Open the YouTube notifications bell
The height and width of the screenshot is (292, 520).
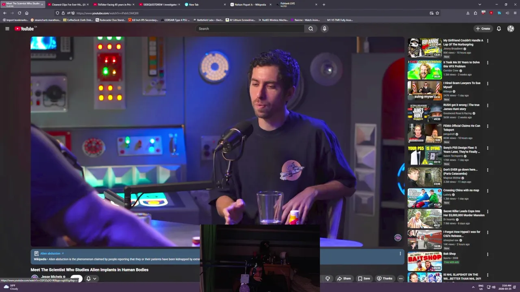pos(499,29)
